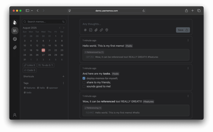213x132 pixels.
Task: Click the #hello tag in the first memo
Action: click(x=129, y=46)
